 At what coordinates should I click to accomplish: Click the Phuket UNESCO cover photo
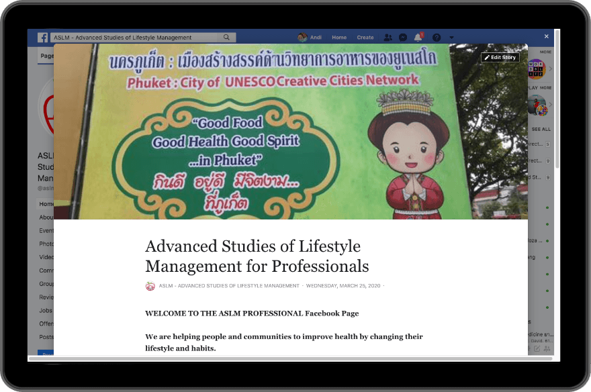tap(291, 132)
